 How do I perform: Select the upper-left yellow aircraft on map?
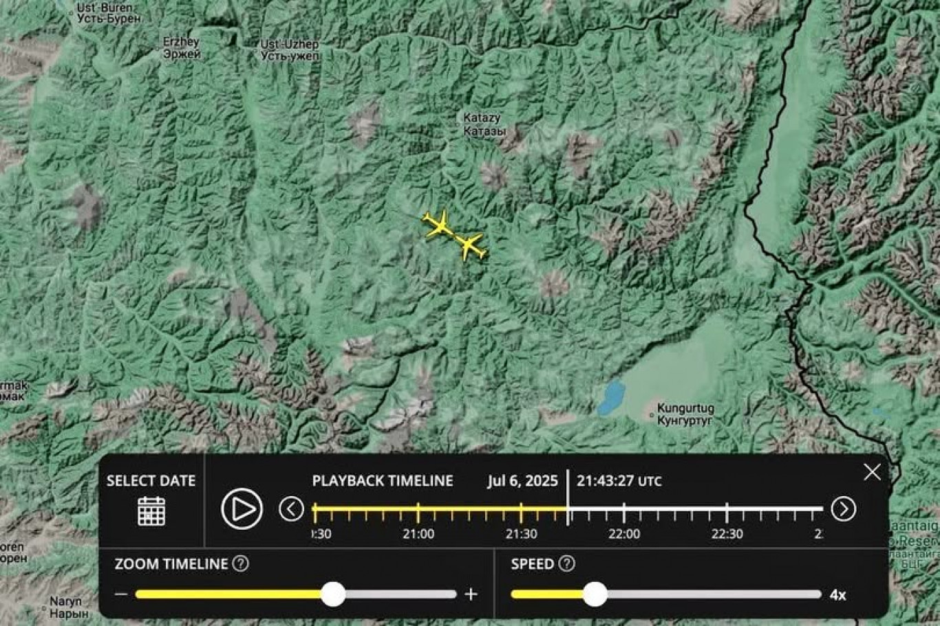point(437,225)
